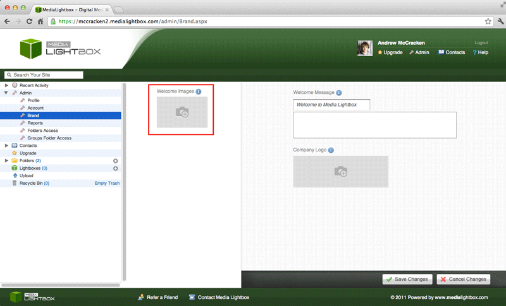Open the Upgrade link in header
The image size is (506, 306).
pos(392,52)
